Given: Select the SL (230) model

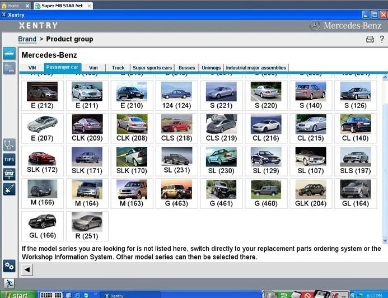Looking at the screenshot, I should (222, 161).
